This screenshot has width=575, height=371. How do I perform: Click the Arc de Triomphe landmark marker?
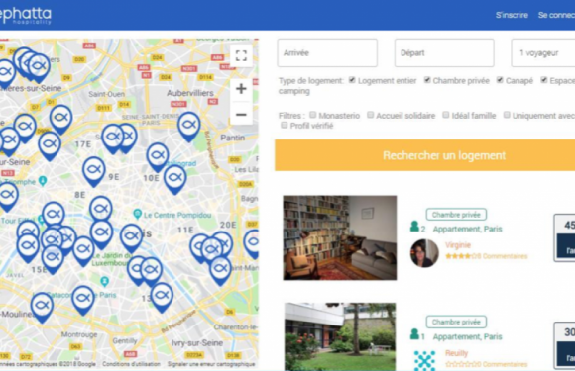click(43, 181)
